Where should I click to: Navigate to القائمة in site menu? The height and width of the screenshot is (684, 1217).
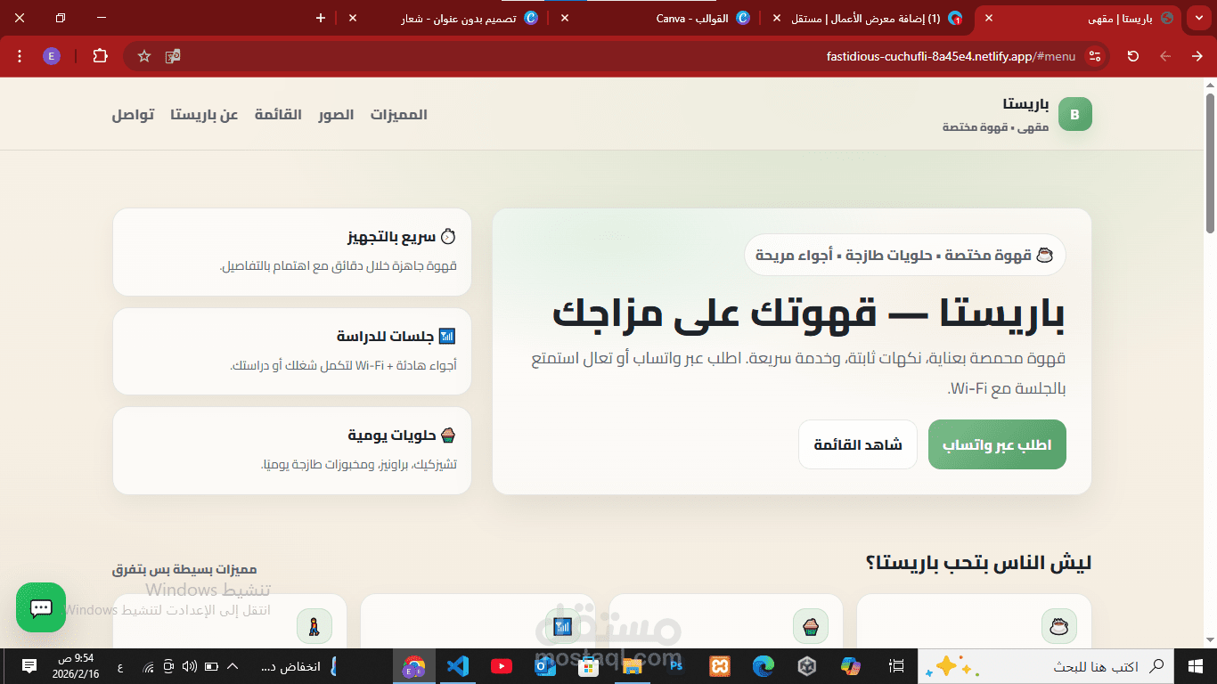point(278,114)
